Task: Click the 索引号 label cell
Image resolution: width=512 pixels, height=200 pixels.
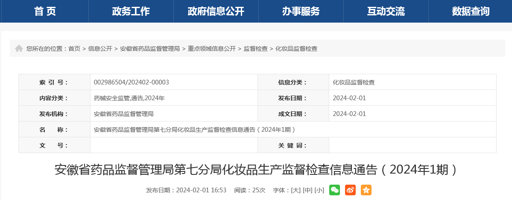Action: tap(55, 82)
